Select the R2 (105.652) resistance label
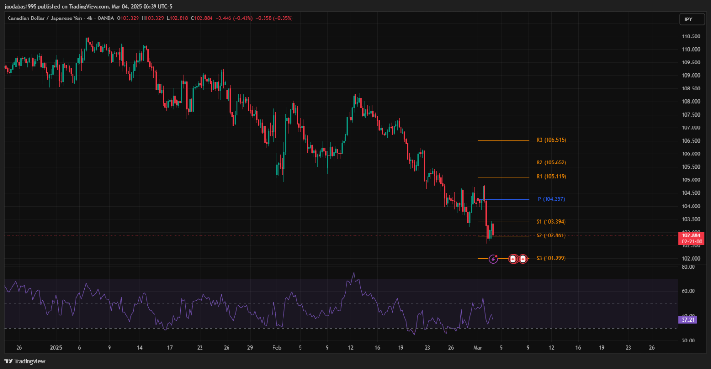Image resolution: width=711 pixels, height=369 pixels. tap(551, 162)
